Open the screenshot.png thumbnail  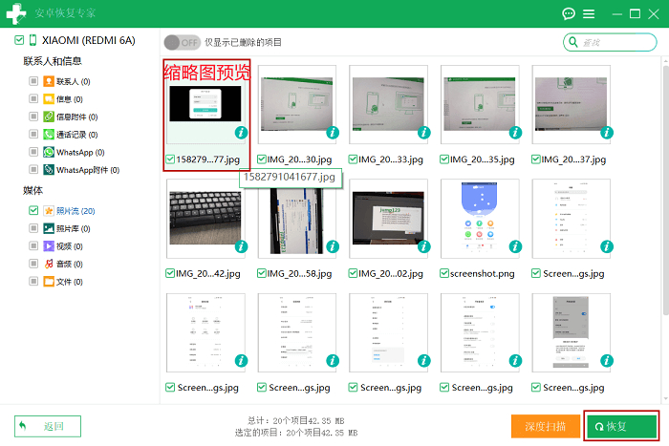pos(480,219)
